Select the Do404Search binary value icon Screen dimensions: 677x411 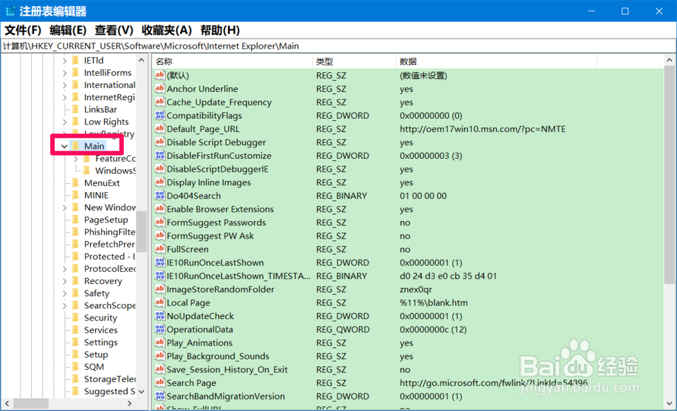point(160,196)
